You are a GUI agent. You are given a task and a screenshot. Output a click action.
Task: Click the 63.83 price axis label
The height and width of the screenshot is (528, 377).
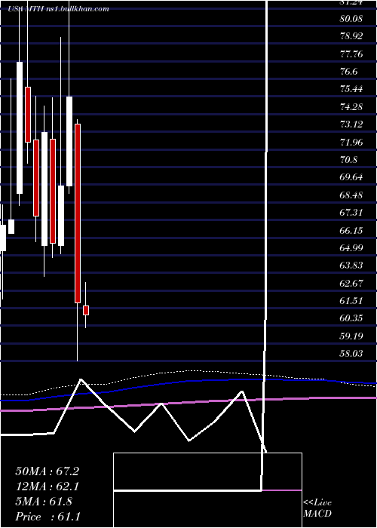coord(351,266)
